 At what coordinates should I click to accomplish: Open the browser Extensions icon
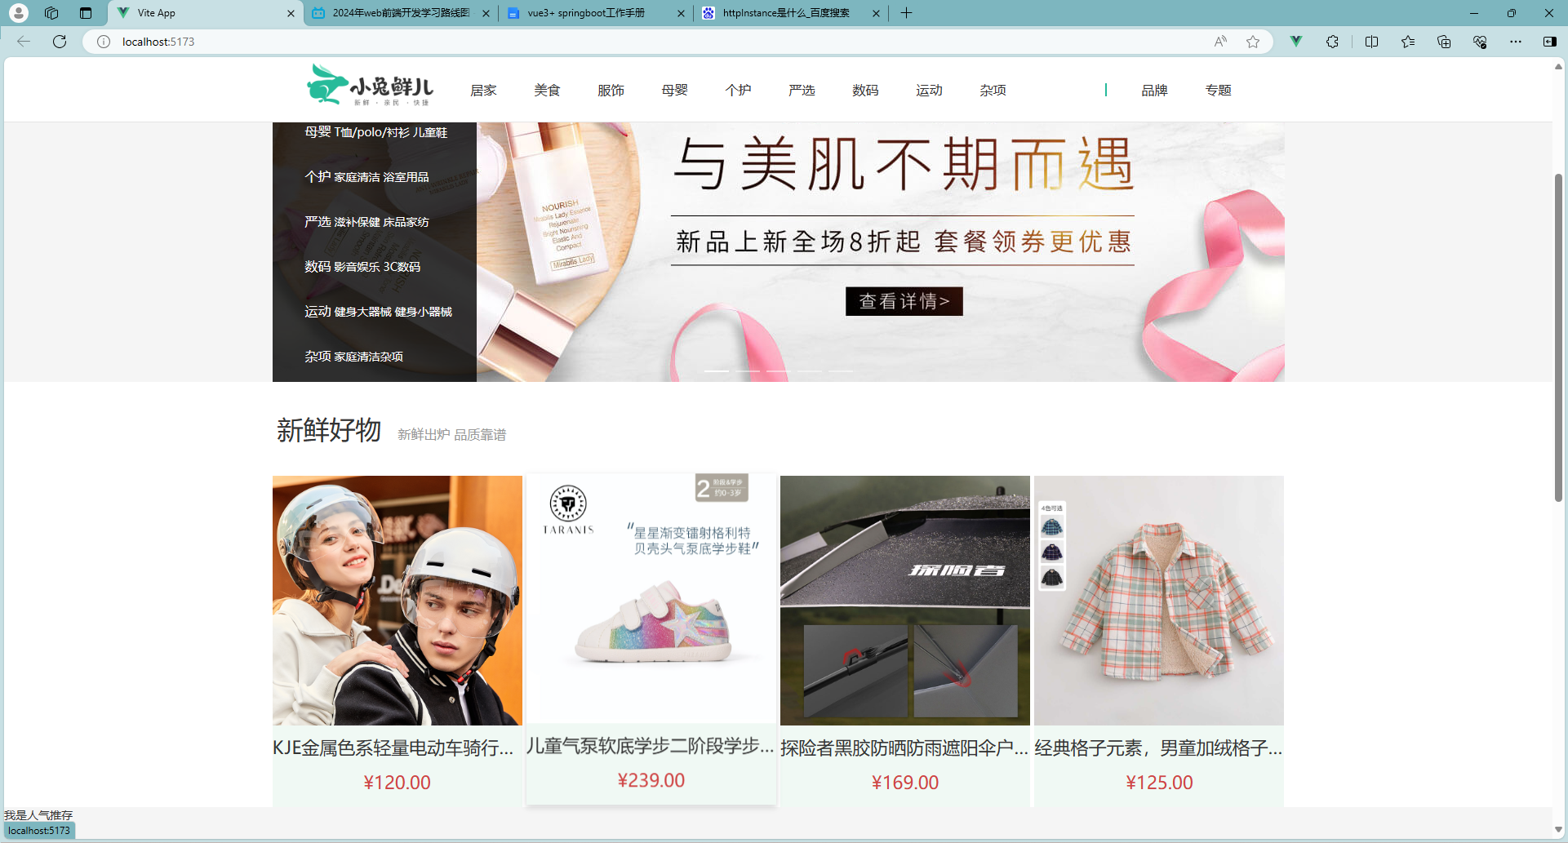[1333, 42]
